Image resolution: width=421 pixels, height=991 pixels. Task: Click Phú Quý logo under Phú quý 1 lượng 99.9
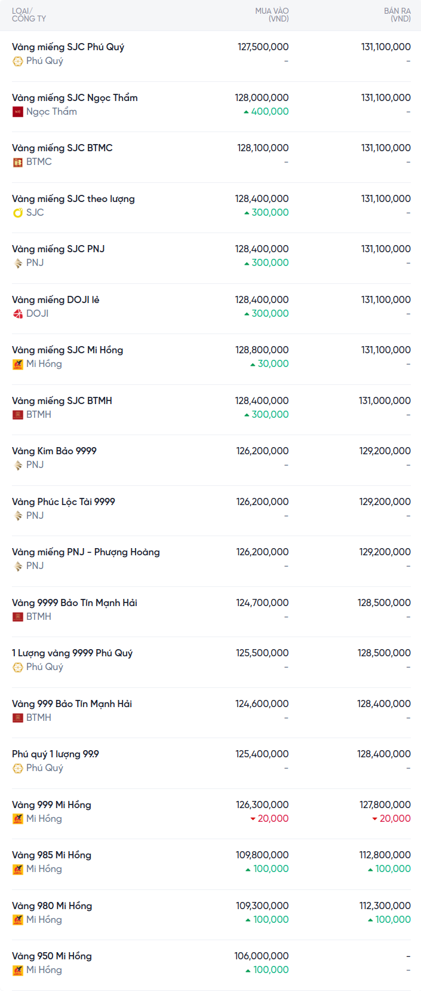tap(18, 768)
